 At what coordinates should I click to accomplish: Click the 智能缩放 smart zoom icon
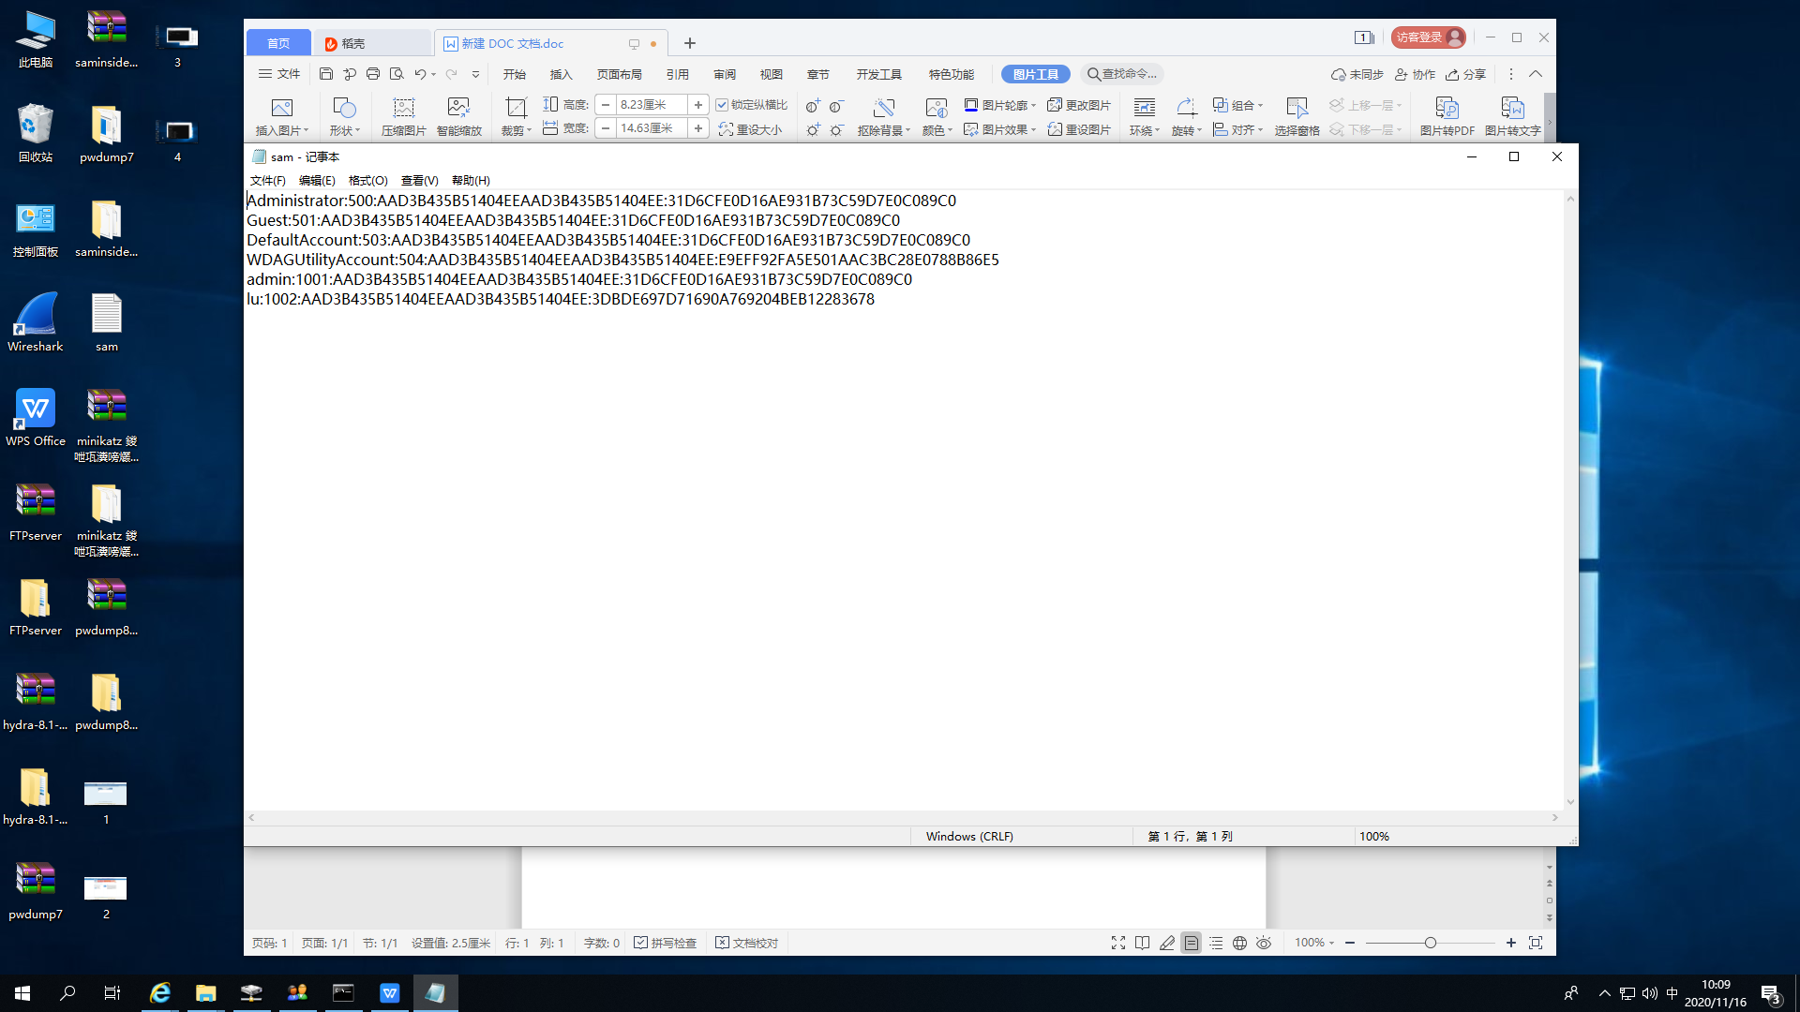tap(458, 109)
